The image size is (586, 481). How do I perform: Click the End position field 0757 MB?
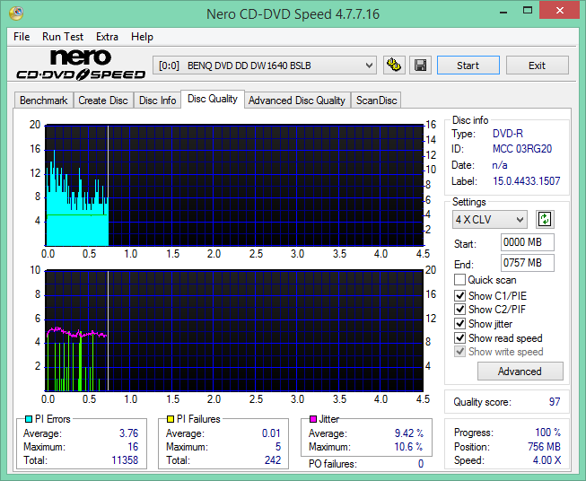(528, 263)
